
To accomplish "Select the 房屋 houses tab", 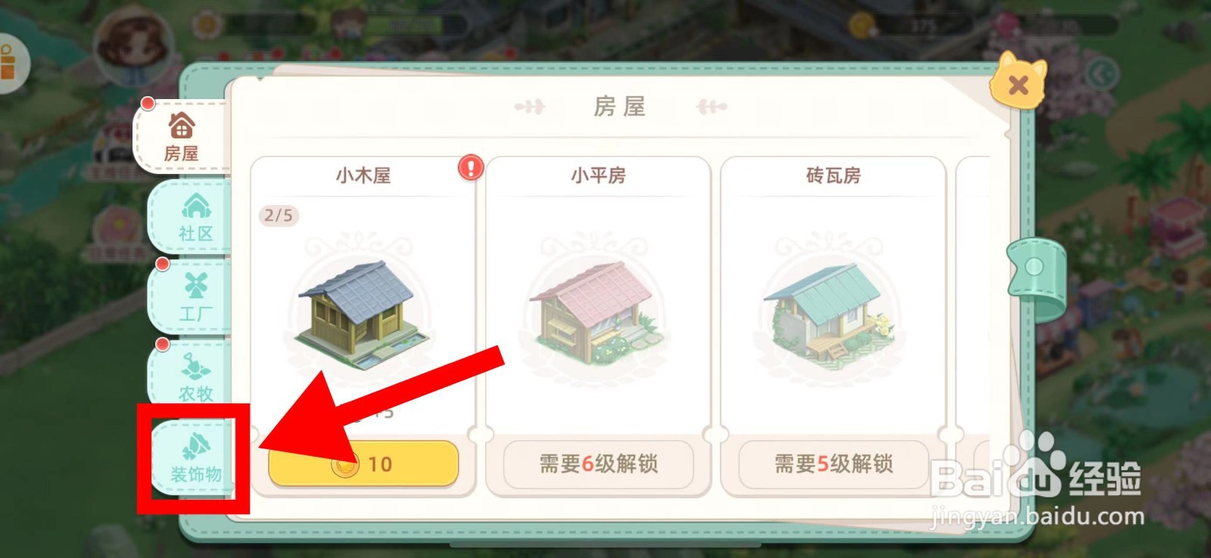I will coord(182,137).
